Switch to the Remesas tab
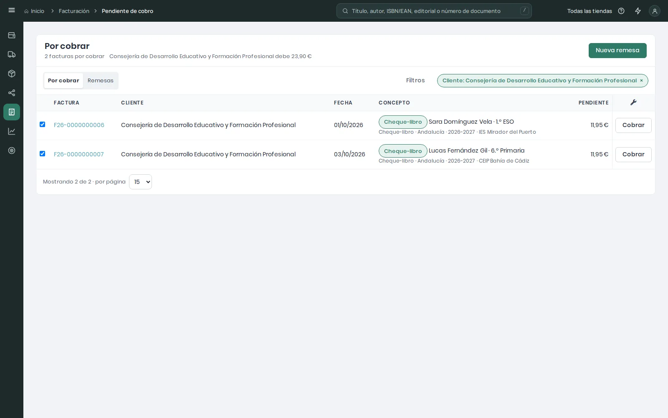 pos(101,81)
